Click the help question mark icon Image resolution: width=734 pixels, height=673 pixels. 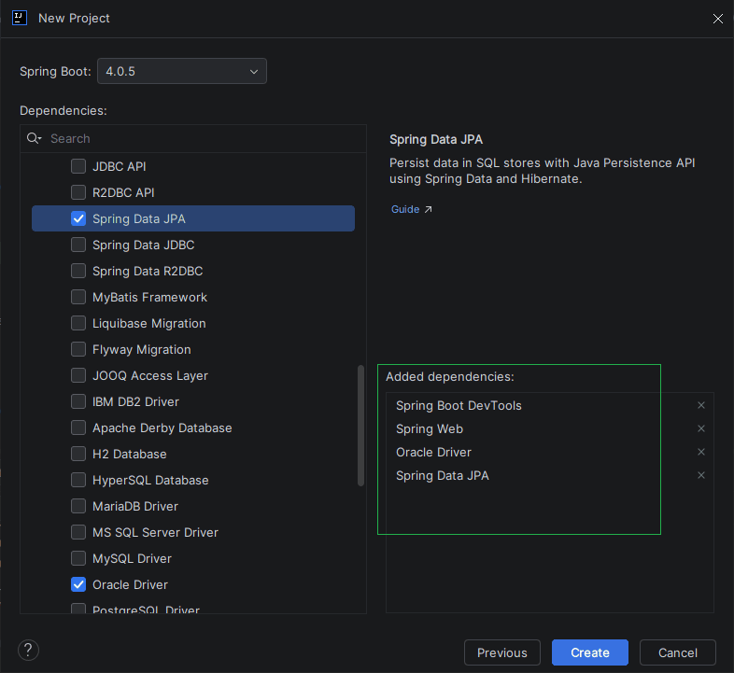click(x=29, y=651)
